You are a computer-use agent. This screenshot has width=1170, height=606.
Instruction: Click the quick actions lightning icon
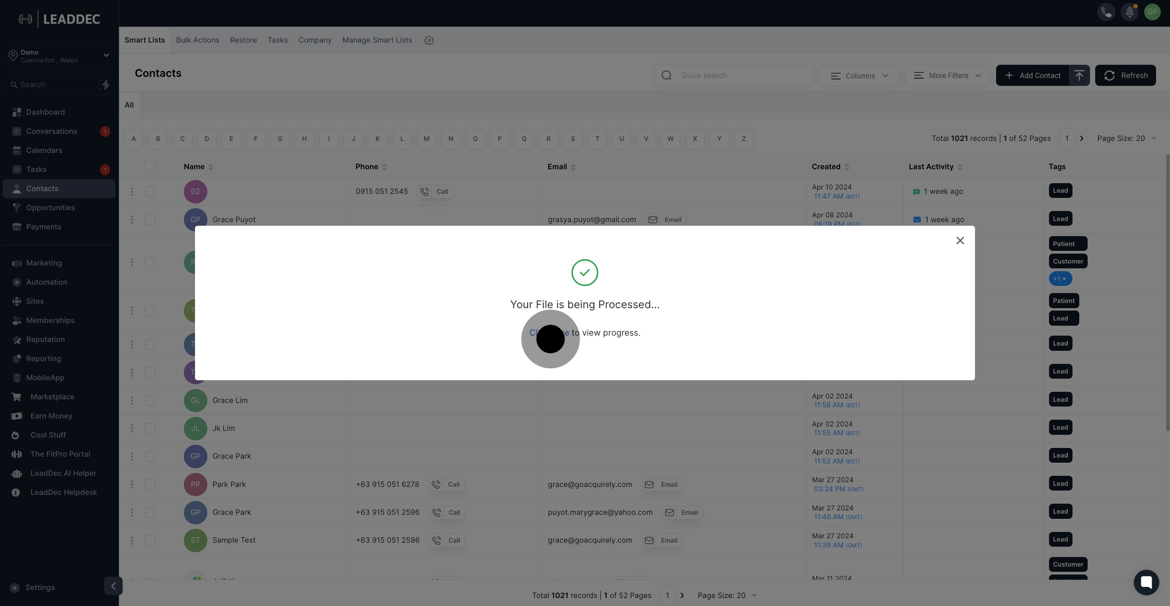point(104,84)
